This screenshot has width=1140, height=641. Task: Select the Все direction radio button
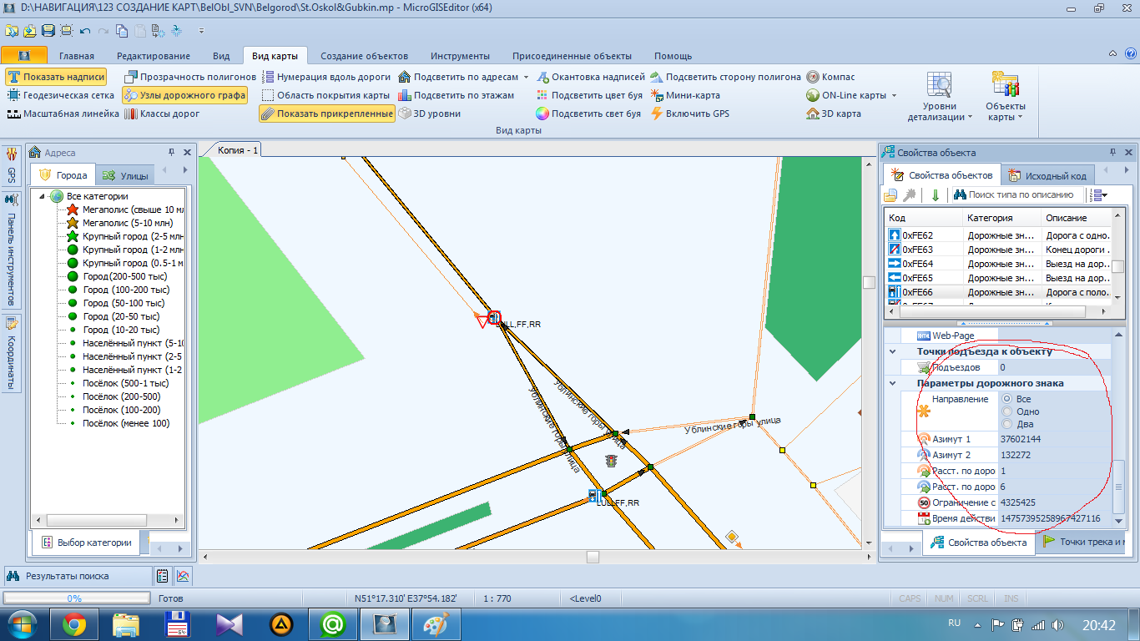coord(1006,399)
